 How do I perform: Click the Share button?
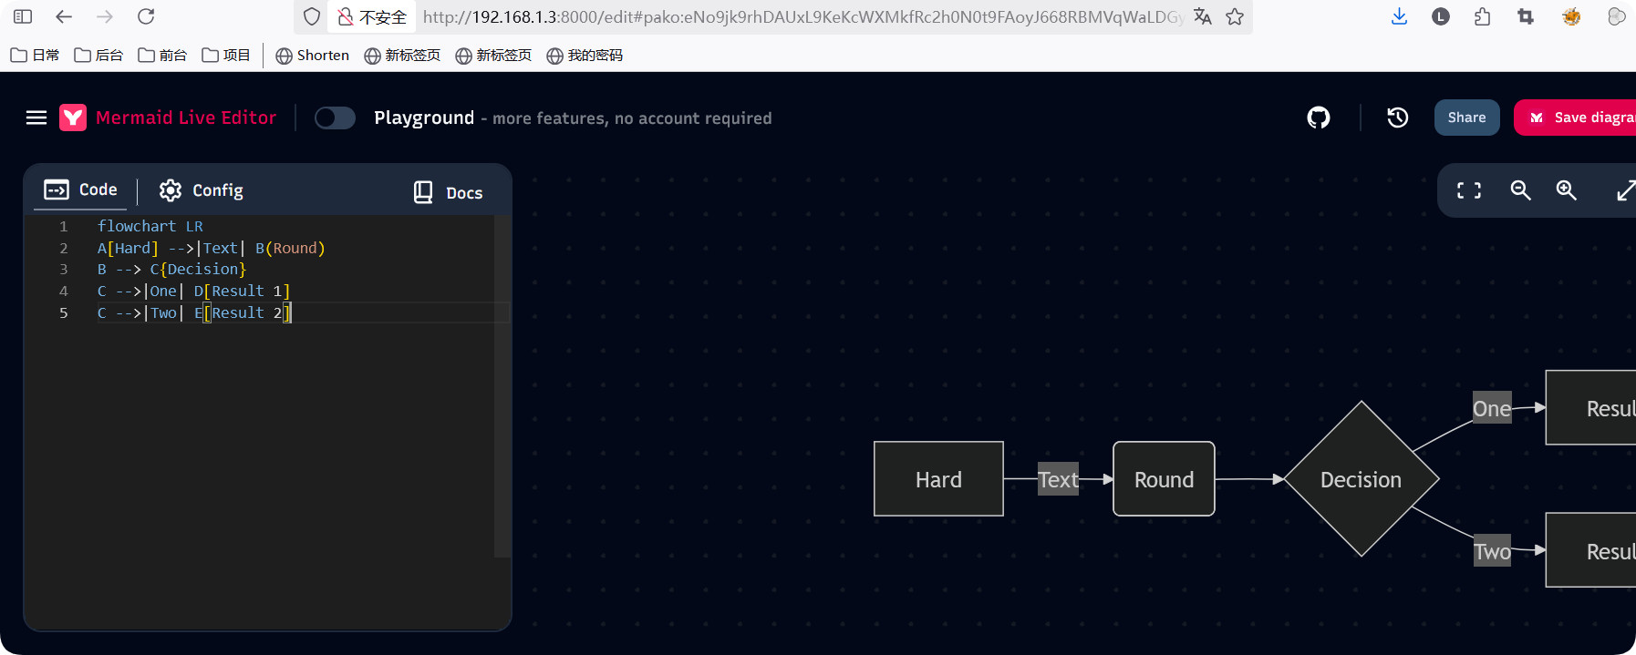[1466, 118]
